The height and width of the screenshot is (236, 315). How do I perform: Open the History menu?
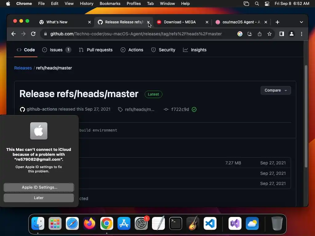click(x=86, y=4)
